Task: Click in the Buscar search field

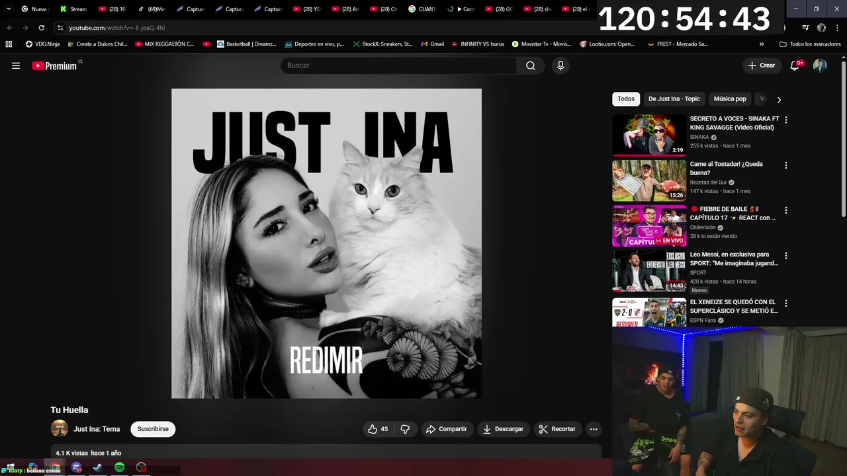Action: [399, 65]
